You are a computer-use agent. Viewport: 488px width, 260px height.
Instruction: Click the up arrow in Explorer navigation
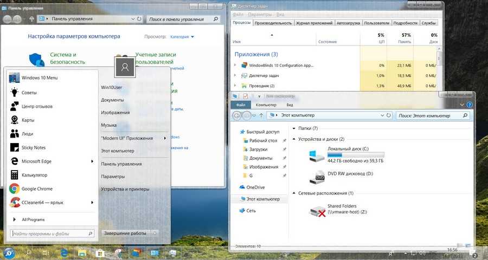click(x=261, y=115)
